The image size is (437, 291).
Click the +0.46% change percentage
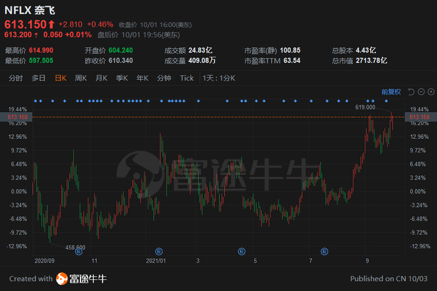[x=100, y=24]
